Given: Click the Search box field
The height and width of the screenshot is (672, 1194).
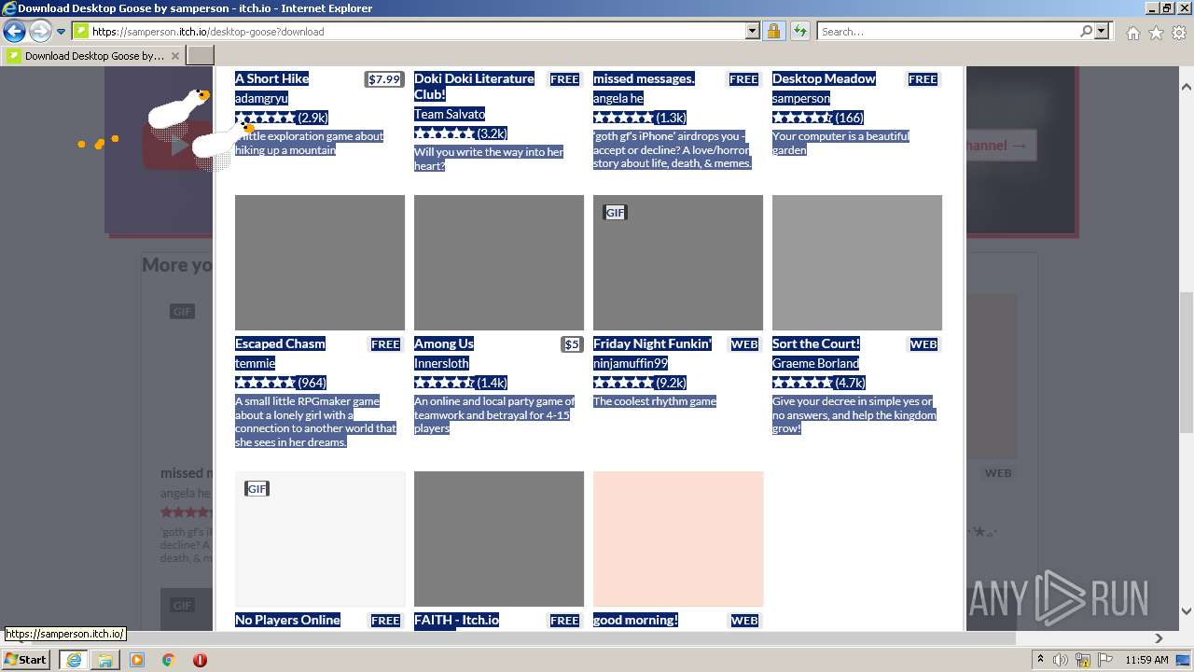Looking at the screenshot, I should click(x=948, y=31).
